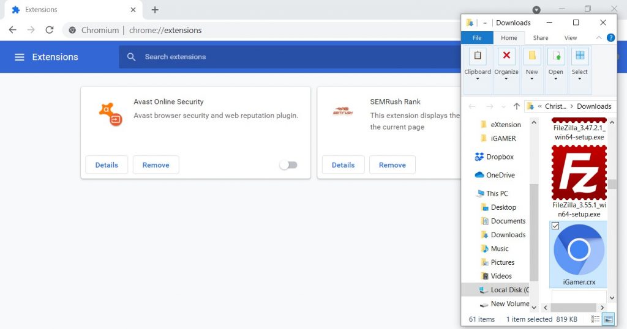Open recent locations dropdown in Explorer
The image size is (627, 329).
pos(503,106)
